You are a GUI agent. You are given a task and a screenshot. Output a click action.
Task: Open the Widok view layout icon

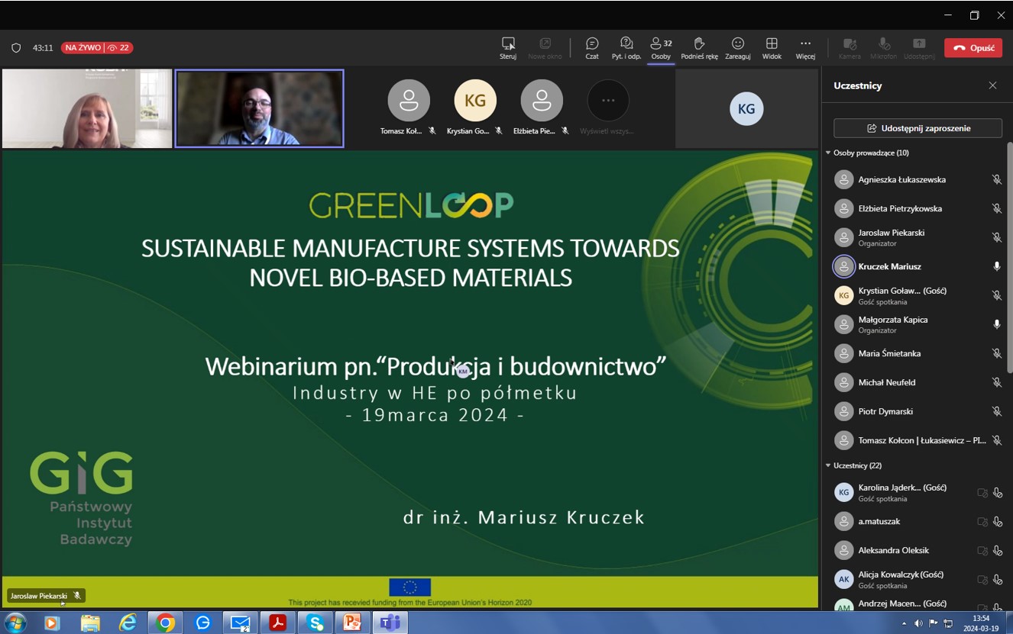pos(772,47)
